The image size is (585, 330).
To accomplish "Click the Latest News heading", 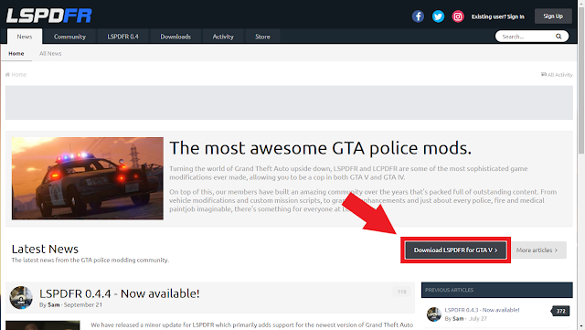I will click(x=45, y=249).
